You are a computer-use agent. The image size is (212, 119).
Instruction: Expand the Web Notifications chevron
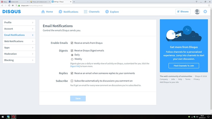coord(33,41)
